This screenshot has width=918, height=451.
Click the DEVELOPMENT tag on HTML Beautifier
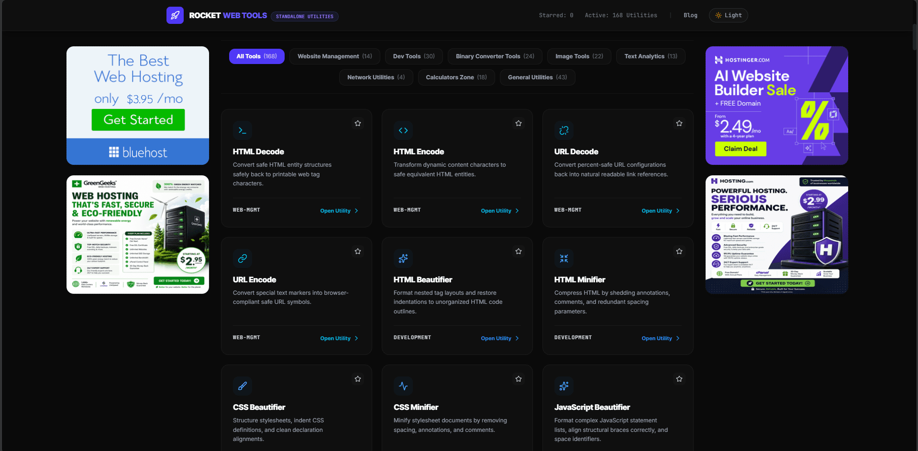coord(412,337)
